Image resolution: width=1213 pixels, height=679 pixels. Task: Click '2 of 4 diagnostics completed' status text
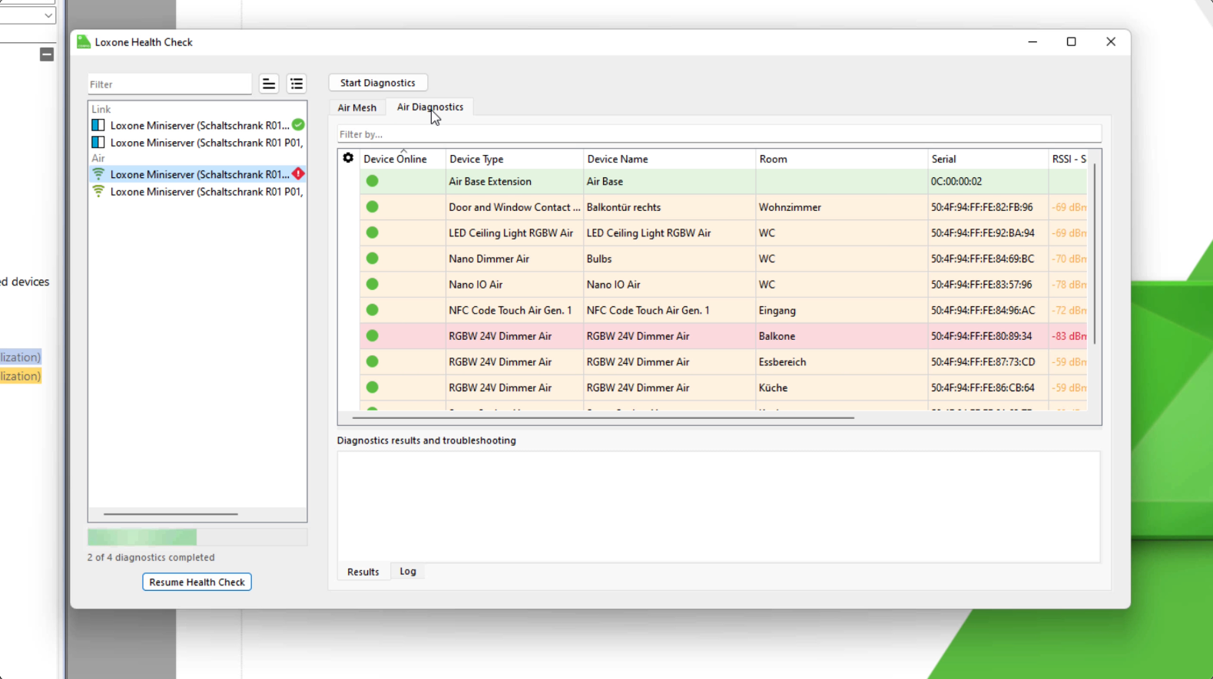coord(151,558)
